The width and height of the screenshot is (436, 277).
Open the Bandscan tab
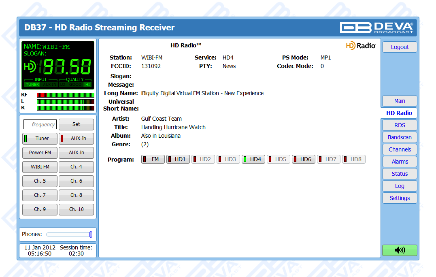[x=399, y=137]
